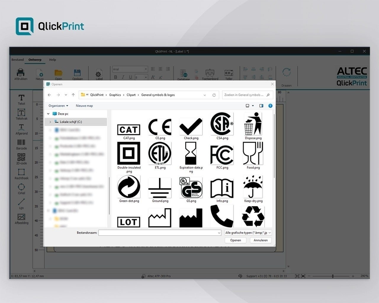Expand the Lokale schijf (C:) node
The height and width of the screenshot is (303, 379).
click(x=50, y=122)
